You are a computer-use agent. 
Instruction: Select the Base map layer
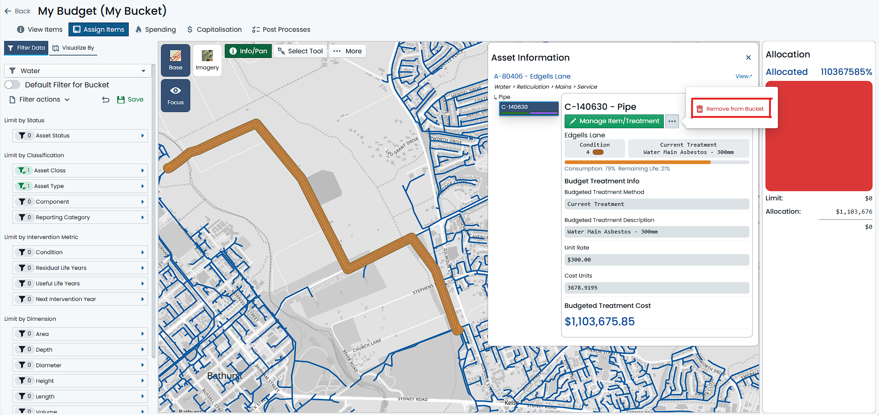pyautogui.click(x=176, y=60)
